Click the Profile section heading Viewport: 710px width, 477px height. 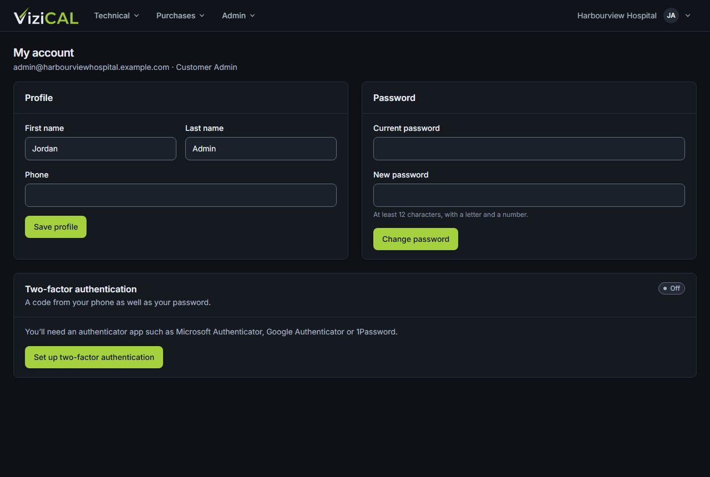pos(39,98)
